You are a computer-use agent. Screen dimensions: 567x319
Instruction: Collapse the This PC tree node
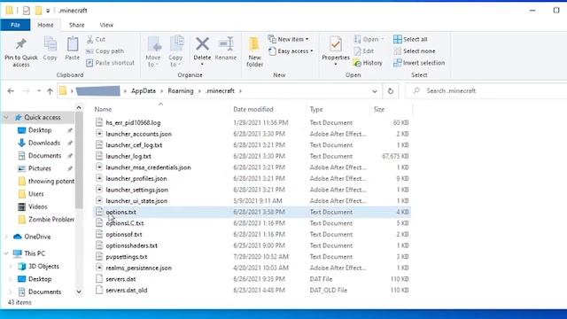coord(6,253)
